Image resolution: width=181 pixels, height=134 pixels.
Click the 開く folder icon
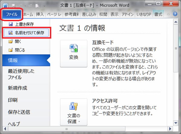point(11,41)
